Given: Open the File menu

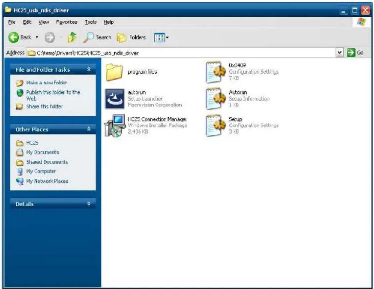Looking at the screenshot, I should (12, 22).
